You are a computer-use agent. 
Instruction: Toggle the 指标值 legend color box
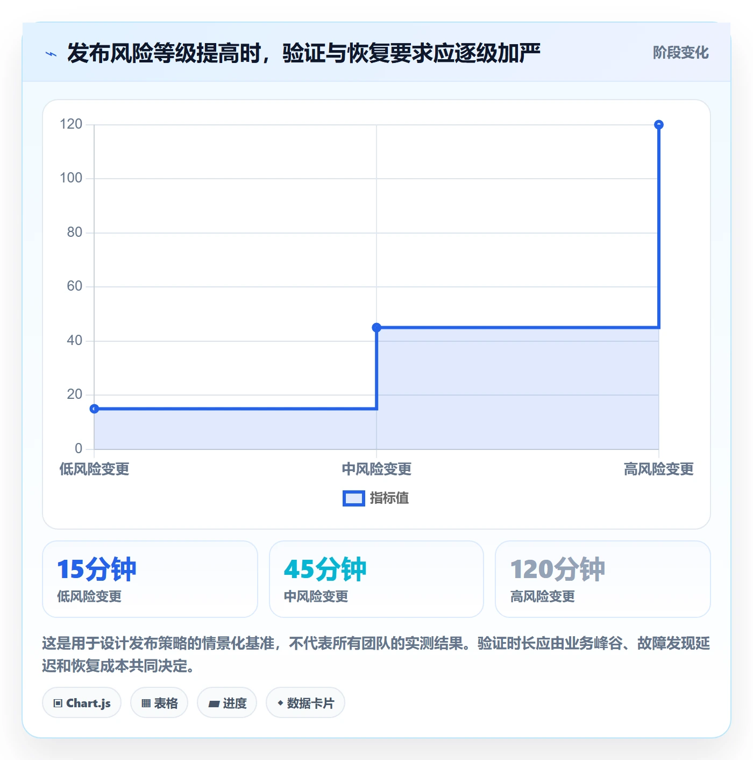point(354,498)
